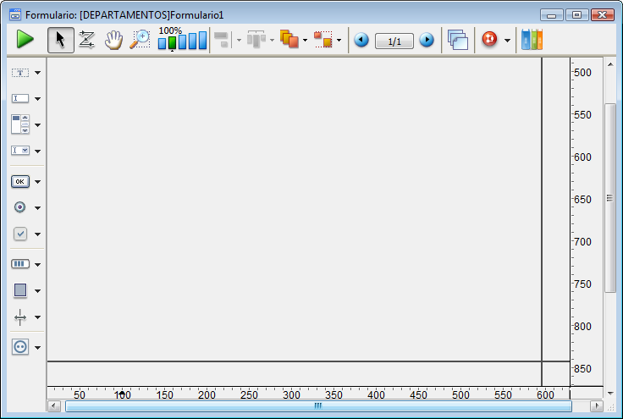
Task: Click the views overlapping-pages icon
Action: pos(458,40)
